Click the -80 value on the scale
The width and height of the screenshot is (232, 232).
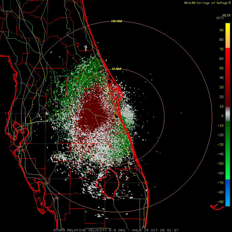click(220, 192)
